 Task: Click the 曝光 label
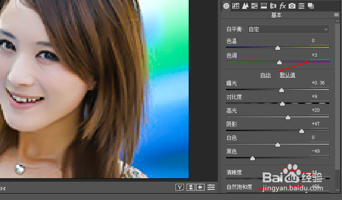(231, 83)
